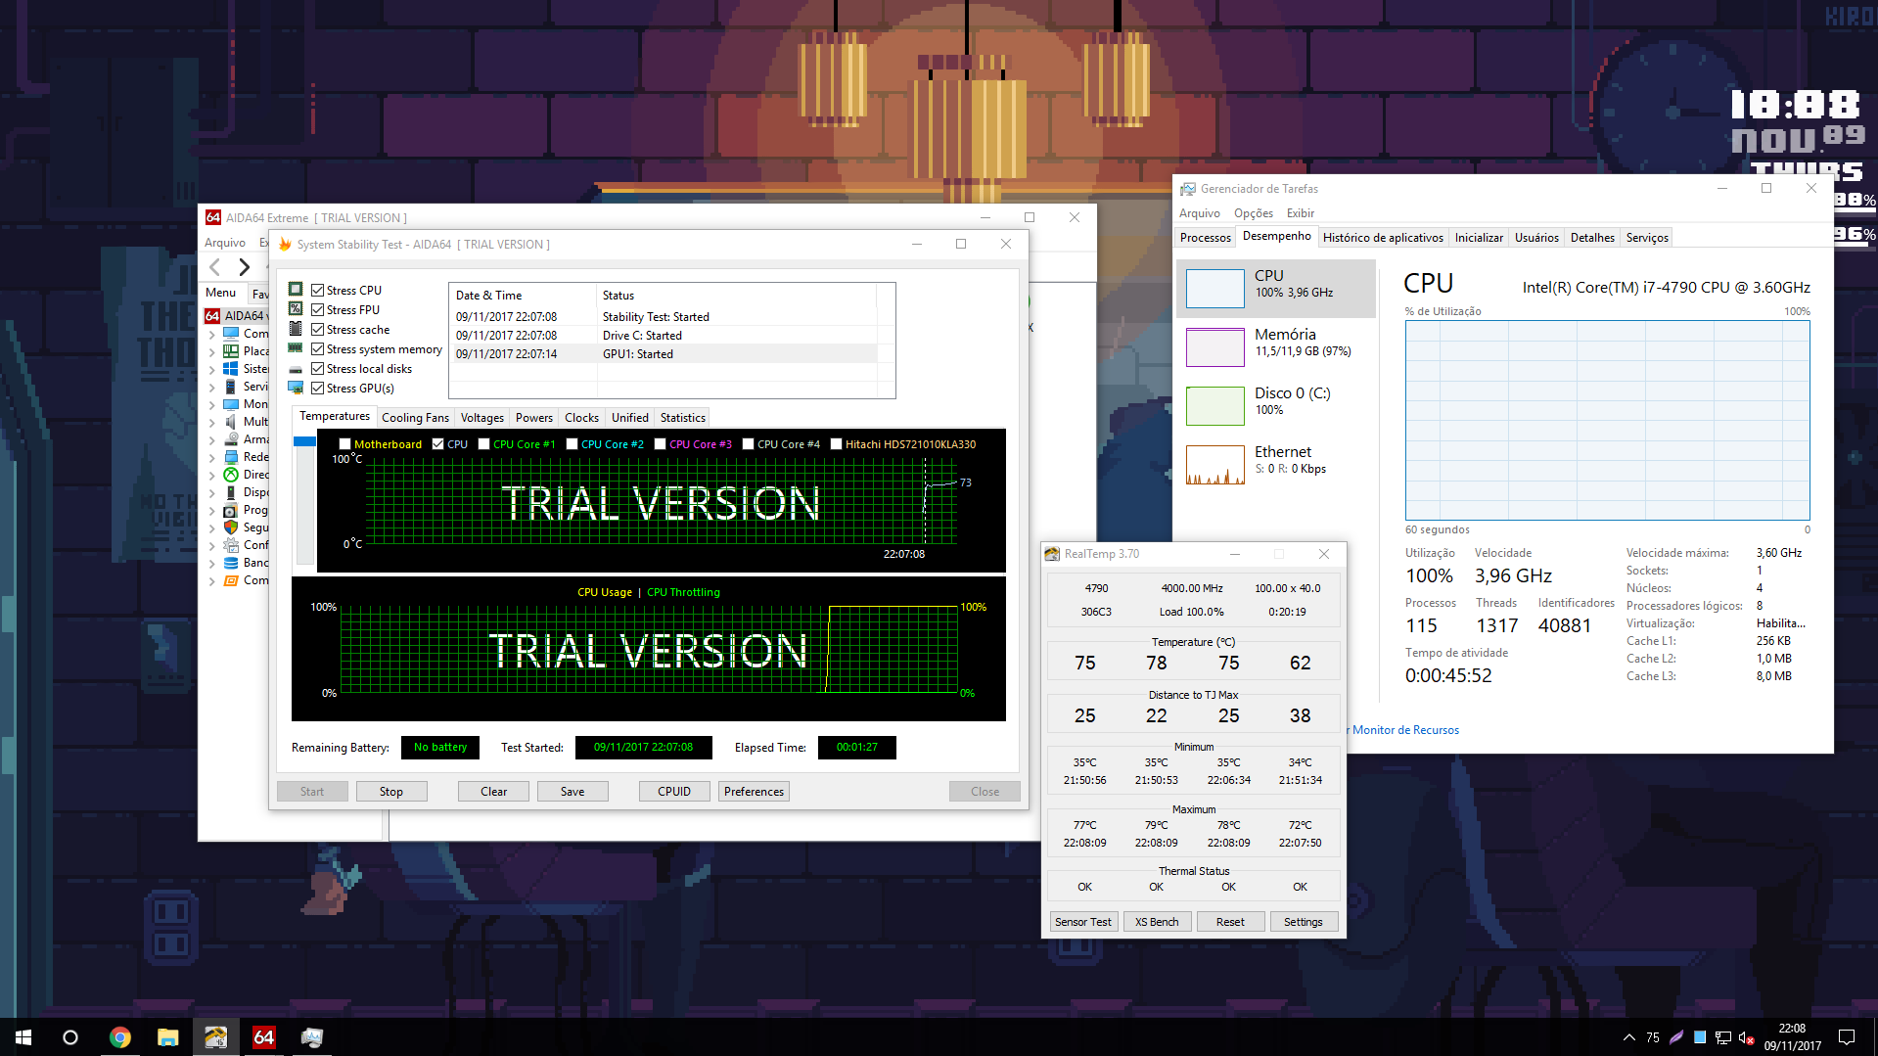Select the Segurança shield item in tree
1878x1056 pixels.
(247, 528)
